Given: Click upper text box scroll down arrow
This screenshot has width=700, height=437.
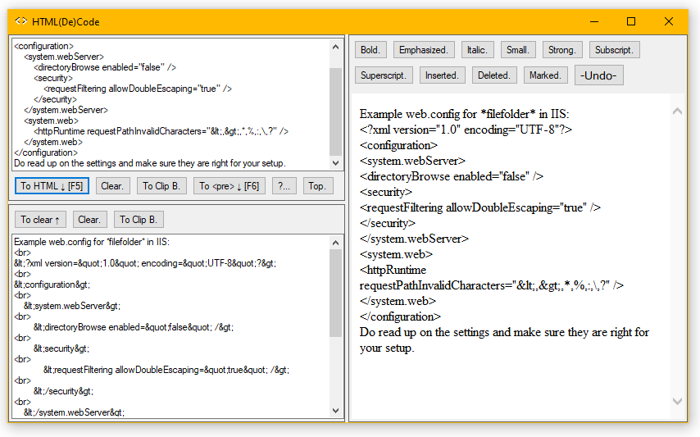Looking at the screenshot, I should pos(336,163).
